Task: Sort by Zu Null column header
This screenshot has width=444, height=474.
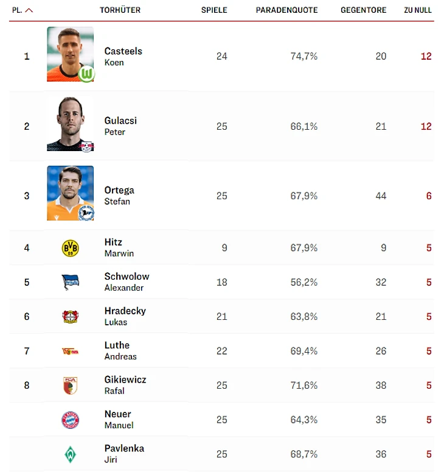Action: pyautogui.click(x=418, y=10)
